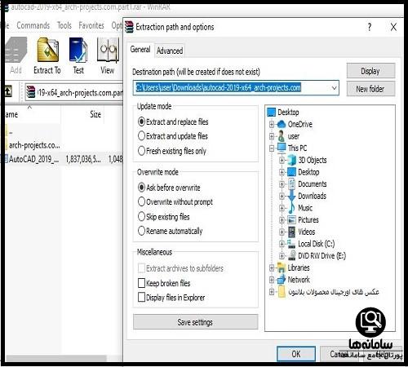
Task: Open the Favorites menu in WinRAR
Action: pyautogui.click(x=91, y=25)
